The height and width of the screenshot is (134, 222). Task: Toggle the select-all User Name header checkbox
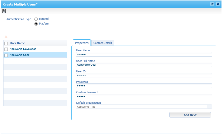[6, 43]
